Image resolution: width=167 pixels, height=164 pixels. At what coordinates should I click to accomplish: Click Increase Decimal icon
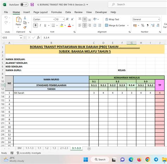point(153,25)
